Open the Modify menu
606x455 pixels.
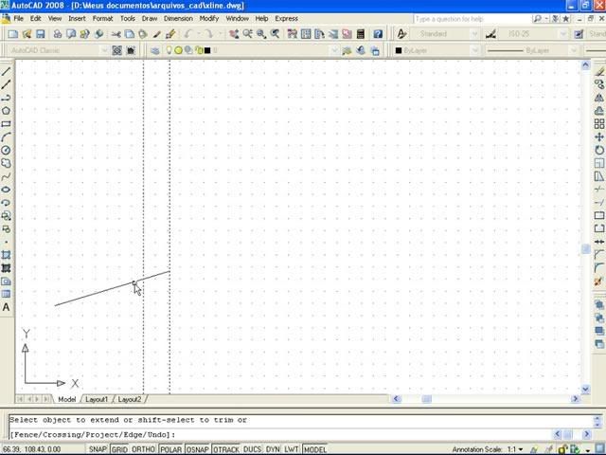coord(209,18)
